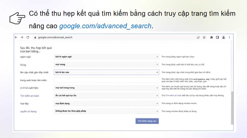The image size is (247, 138).
Task: Expand 'bất kì lúc nào' last update dropdown
Action: (106, 72)
